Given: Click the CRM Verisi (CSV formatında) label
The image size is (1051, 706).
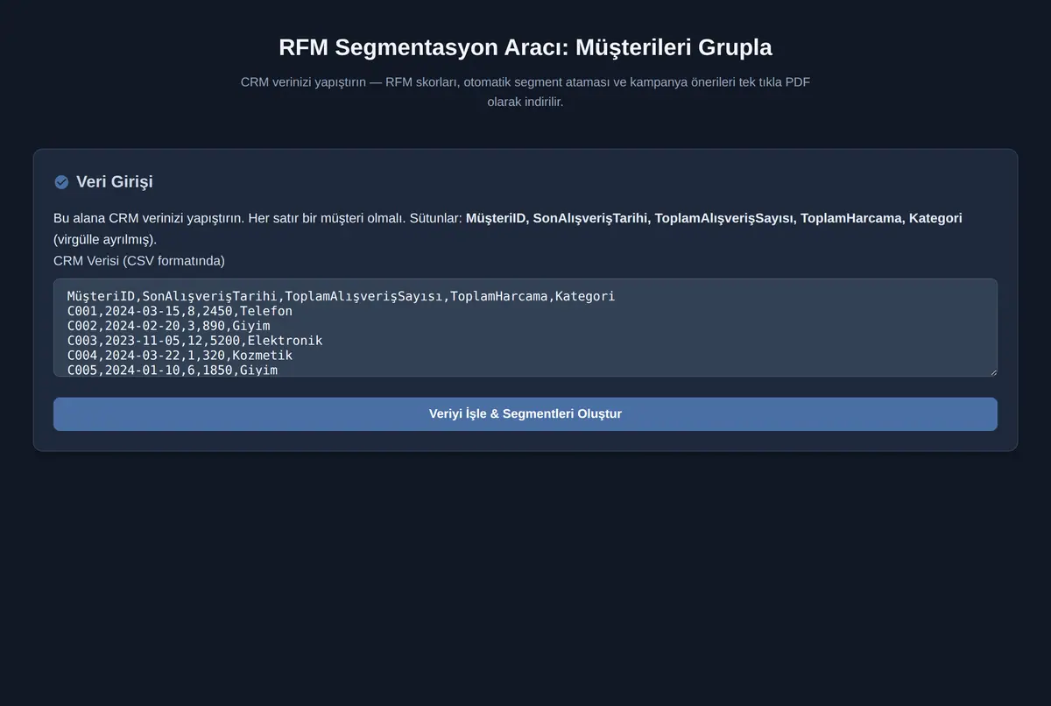Looking at the screenshot, I should (x=139, y=261).
